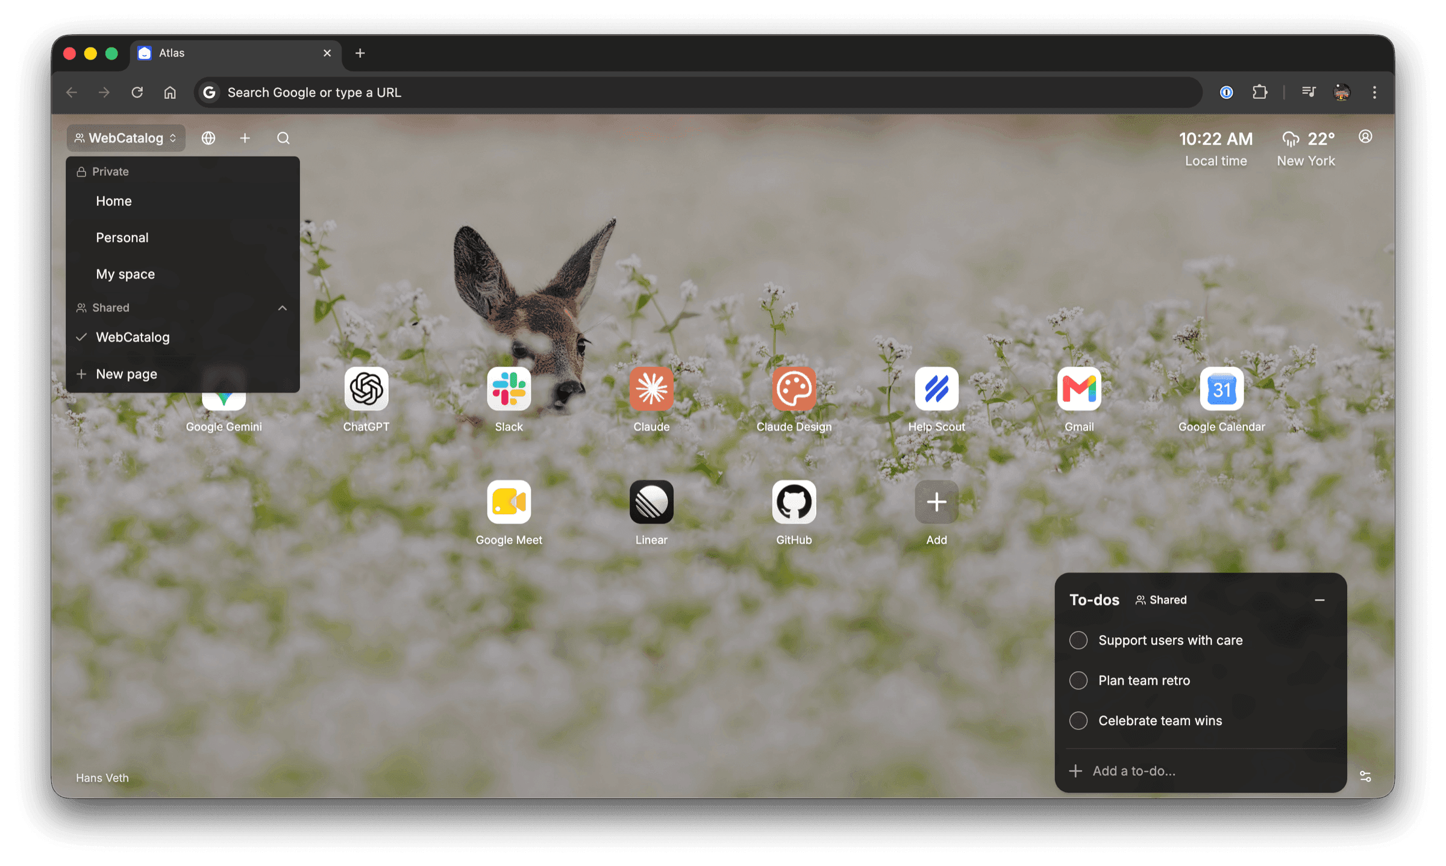Image resolution: width=1446 pixels, height=866 pixels.
Task: Click the browser profile avatar
Action: click(x=1341, y=92)
